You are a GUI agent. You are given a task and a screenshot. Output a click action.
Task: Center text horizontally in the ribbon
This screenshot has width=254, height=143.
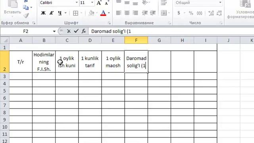(127, 13)
